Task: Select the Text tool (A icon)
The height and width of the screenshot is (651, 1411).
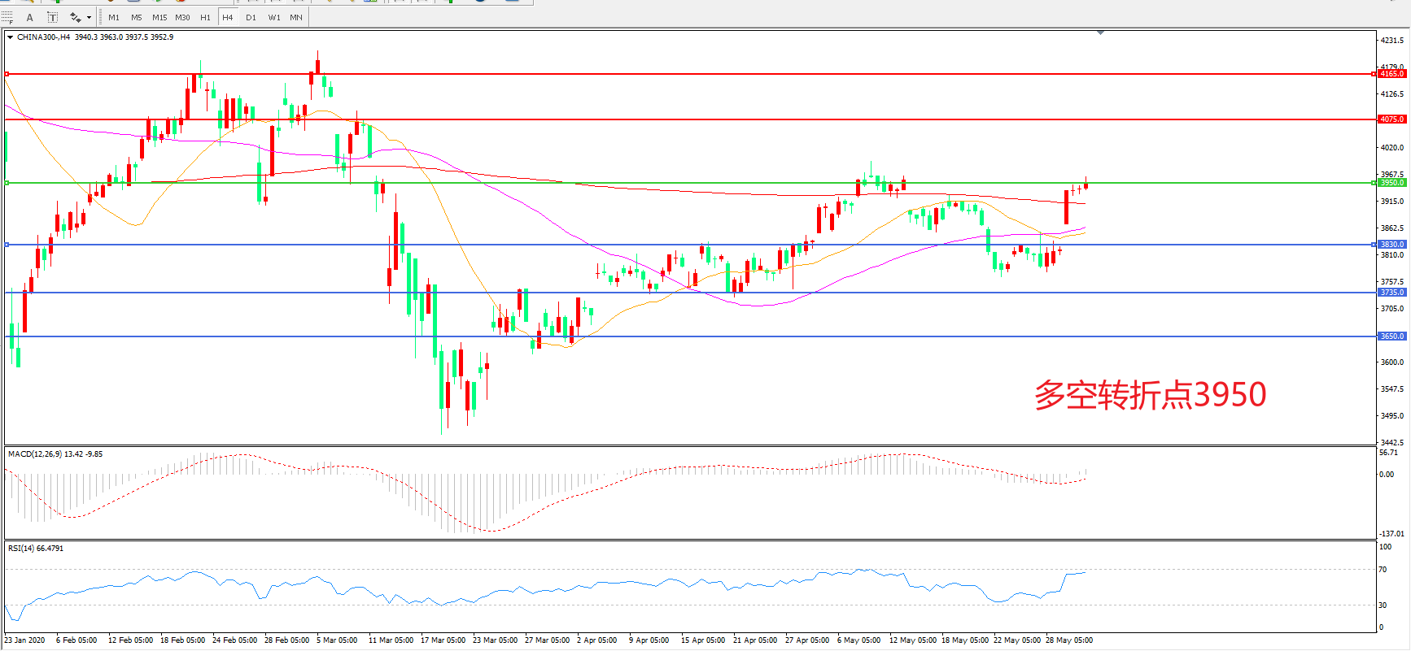Action: coord(30,17)
